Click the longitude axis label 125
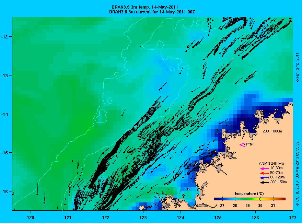Screen dimensions: 302x223 (x=218, y=218)
